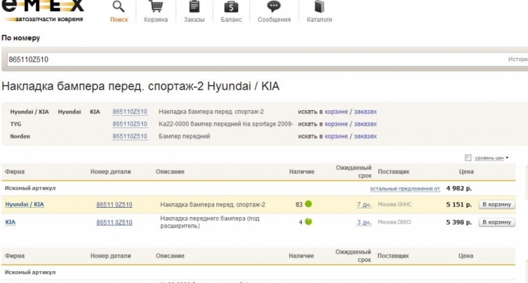Click availability pie indicator next to 4

pos(308,222)
